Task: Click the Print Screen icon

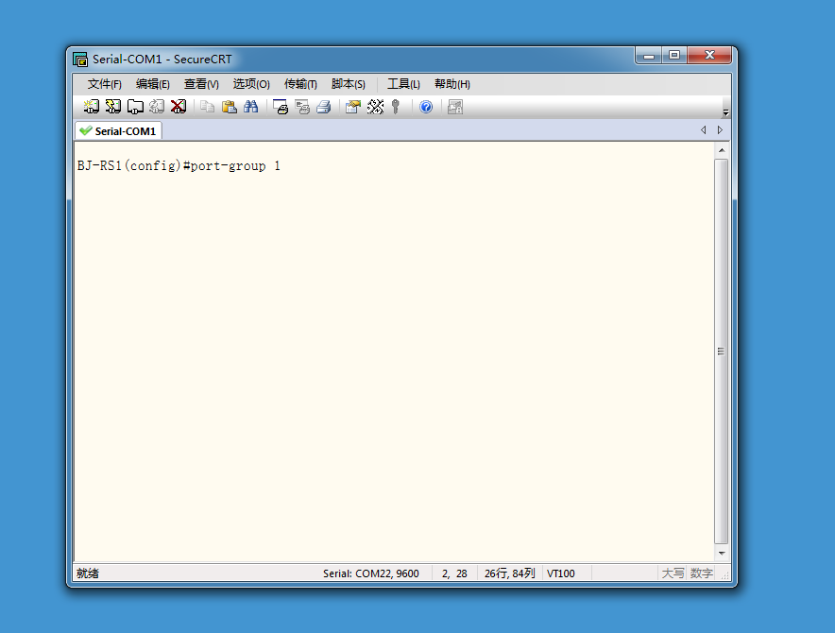Action: [x=281, y=107]
